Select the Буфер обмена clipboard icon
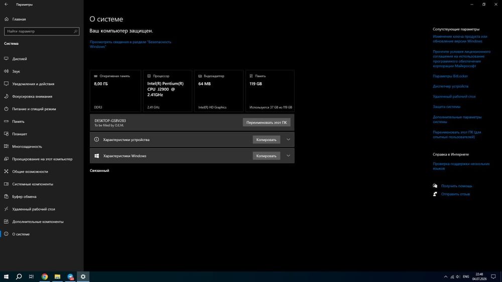Screen dimensions: 502x282 6,196
